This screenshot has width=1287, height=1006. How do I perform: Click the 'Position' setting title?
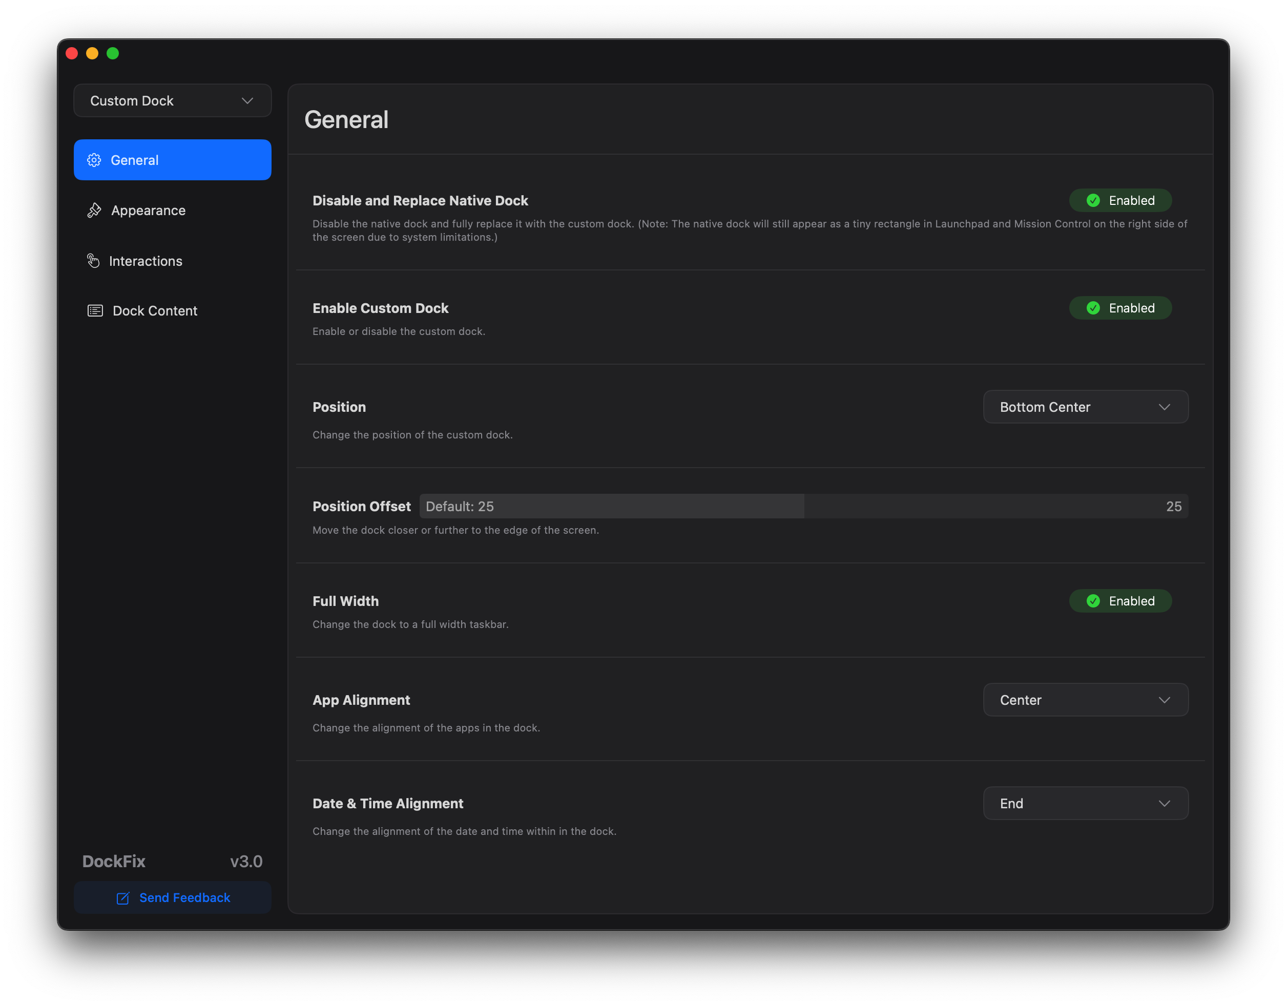[340, 407]
